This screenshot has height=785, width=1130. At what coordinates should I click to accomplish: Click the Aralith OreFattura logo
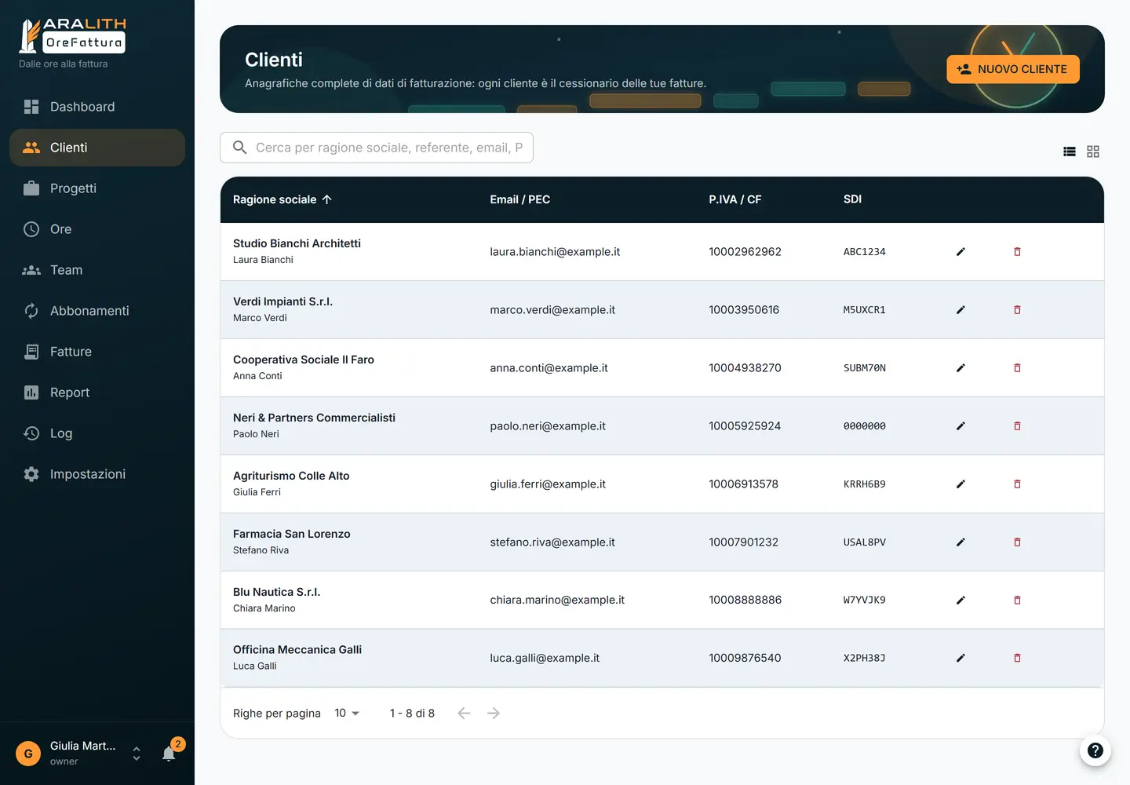pos(72,36)
